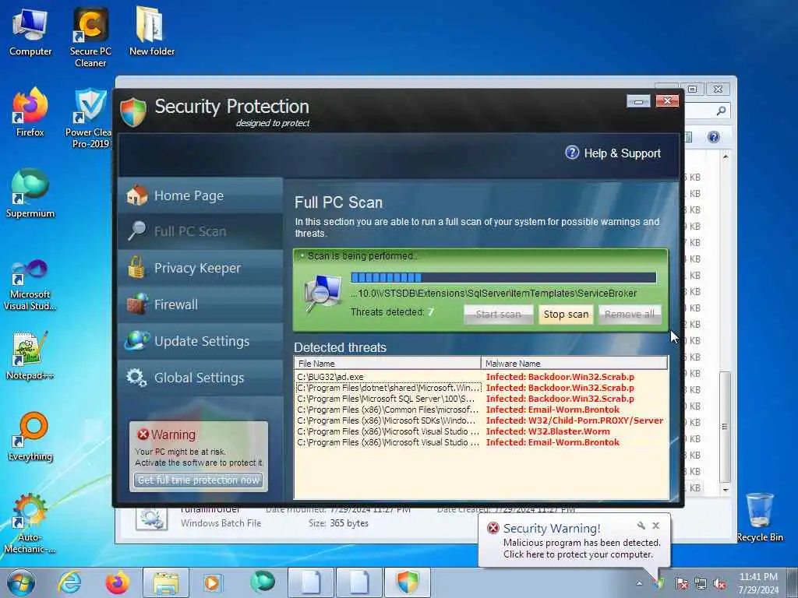
Task: Close the Security Warning balloon
Action: (x=655, y=526)
